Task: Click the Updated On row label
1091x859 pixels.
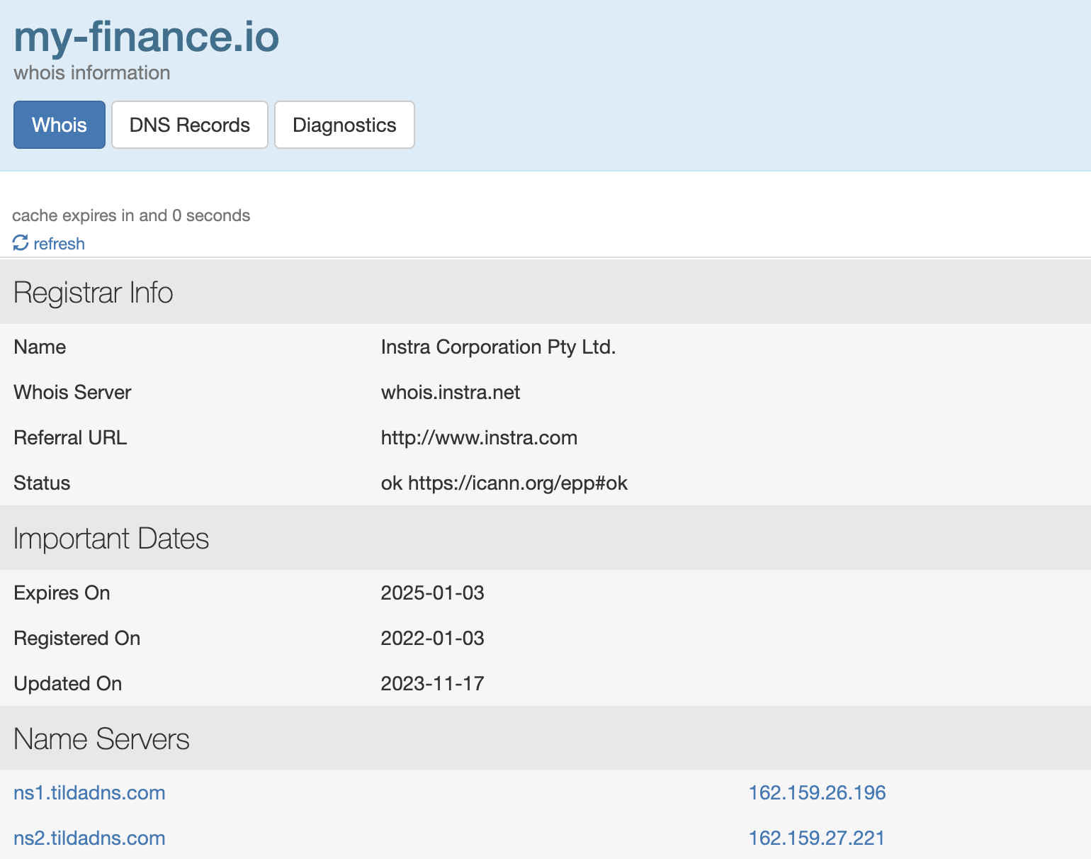Action: 67,683
